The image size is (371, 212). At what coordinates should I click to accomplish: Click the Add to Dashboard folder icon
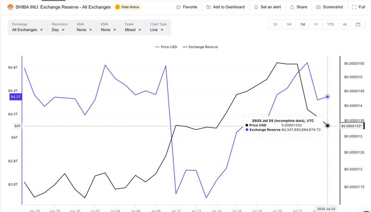208,7
